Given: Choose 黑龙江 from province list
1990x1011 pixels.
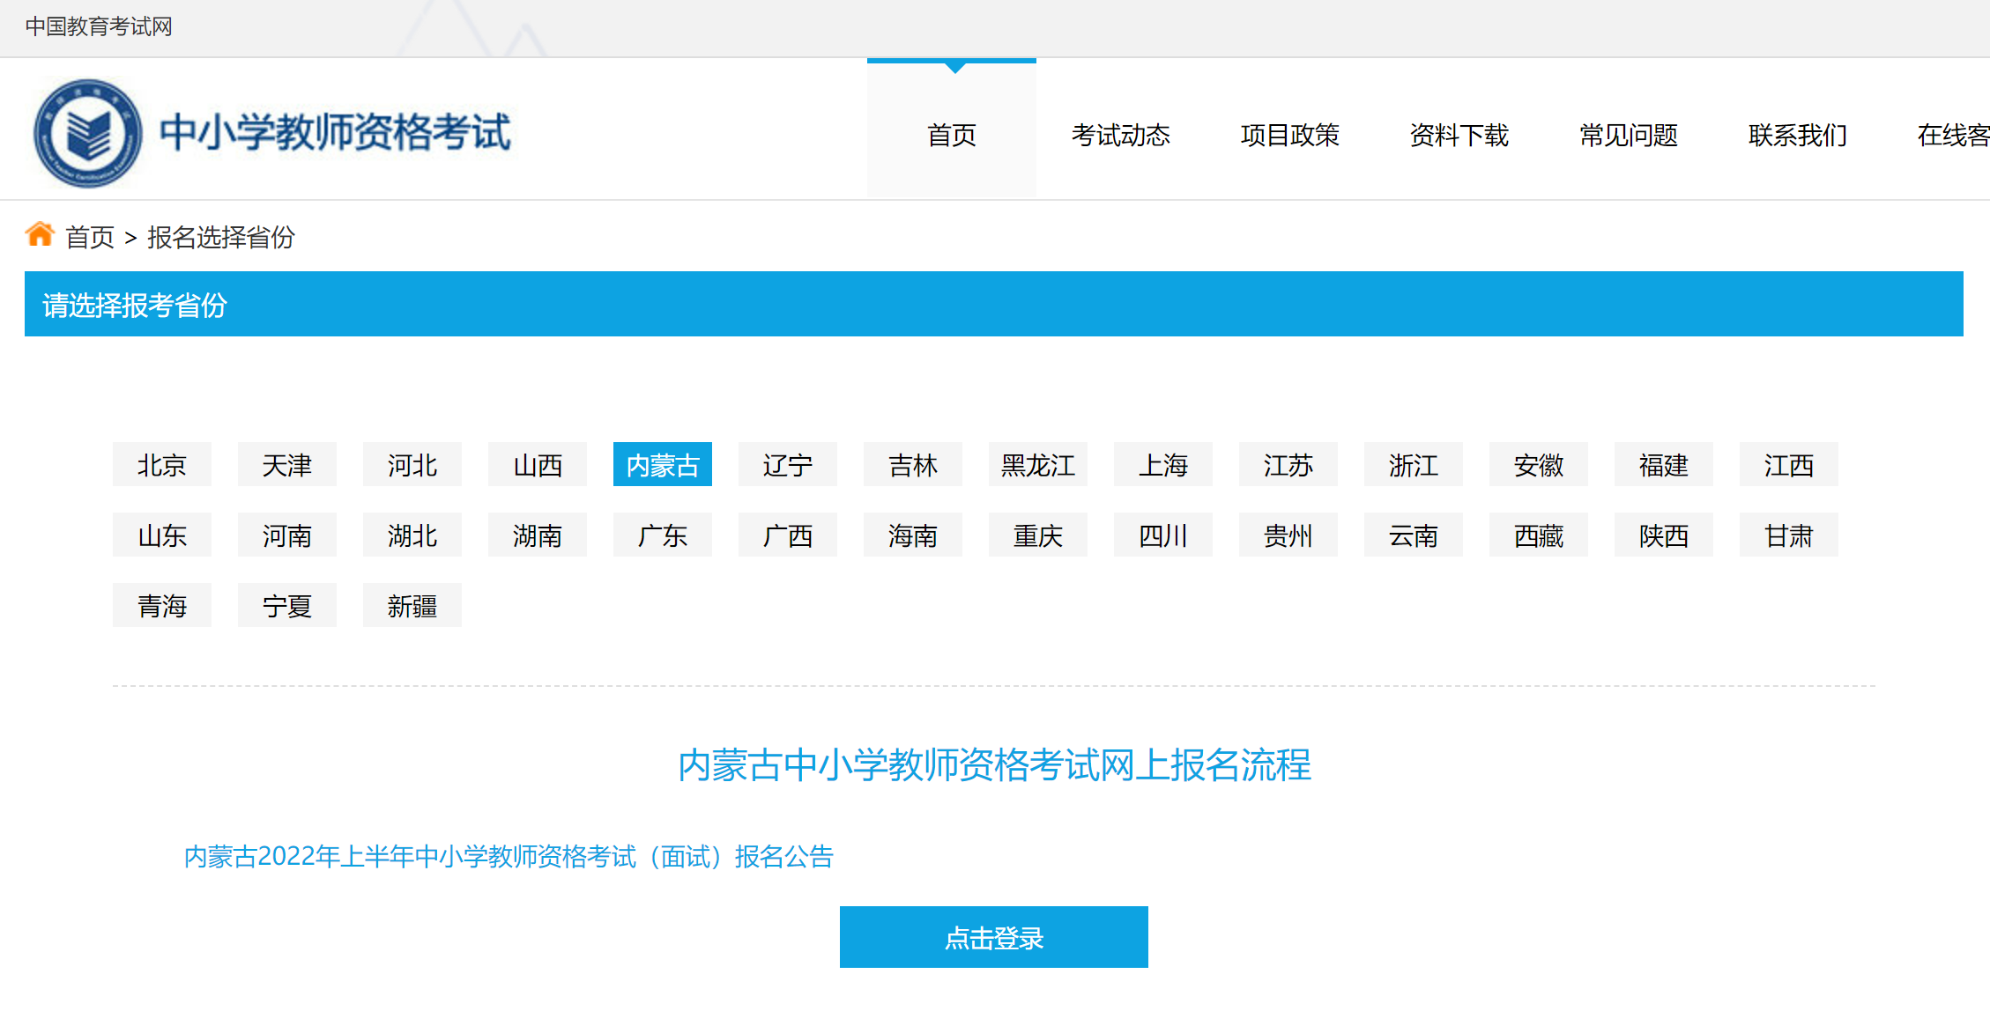Looking at the screenshot, I should pos(1037,465).
